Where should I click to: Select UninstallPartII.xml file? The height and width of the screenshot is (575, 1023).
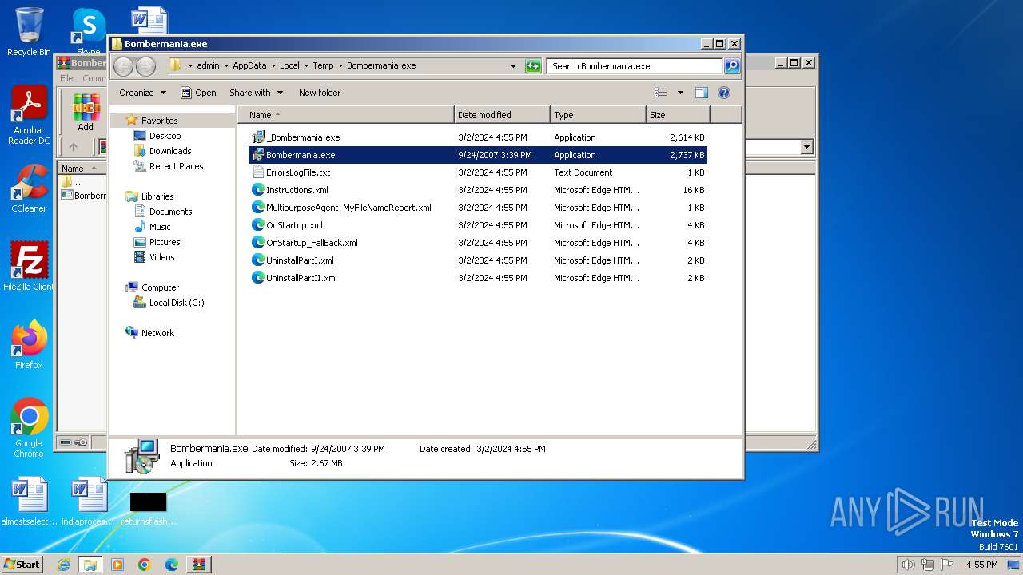[x=478, y=278]
